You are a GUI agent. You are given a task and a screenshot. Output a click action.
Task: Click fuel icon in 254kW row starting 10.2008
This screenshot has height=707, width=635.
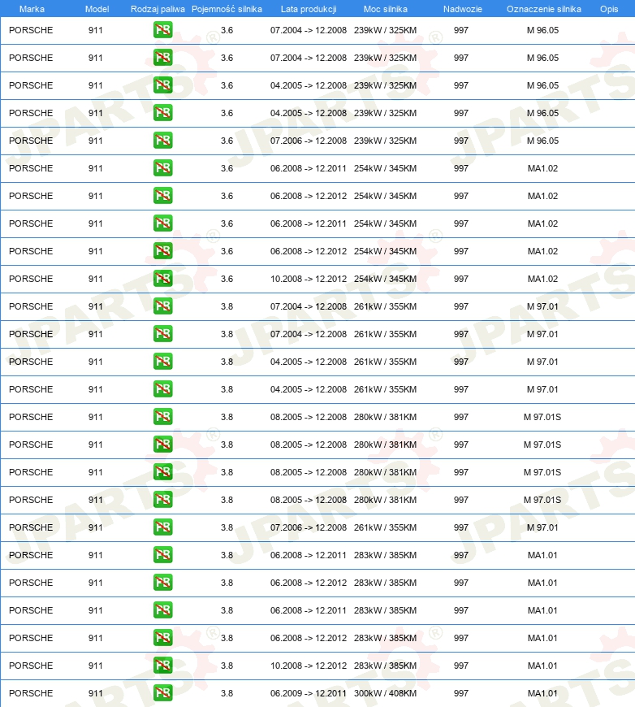pyautogui.click(x=162, y=278)
